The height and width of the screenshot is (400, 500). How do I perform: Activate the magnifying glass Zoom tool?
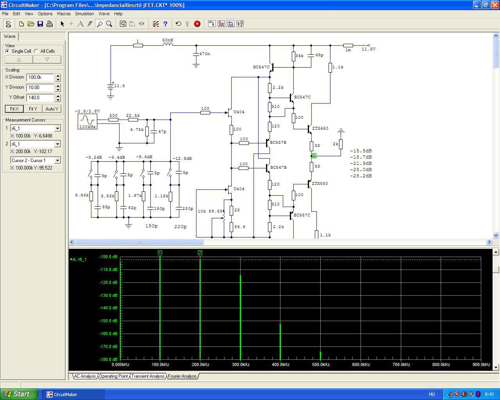pos(109,24)
